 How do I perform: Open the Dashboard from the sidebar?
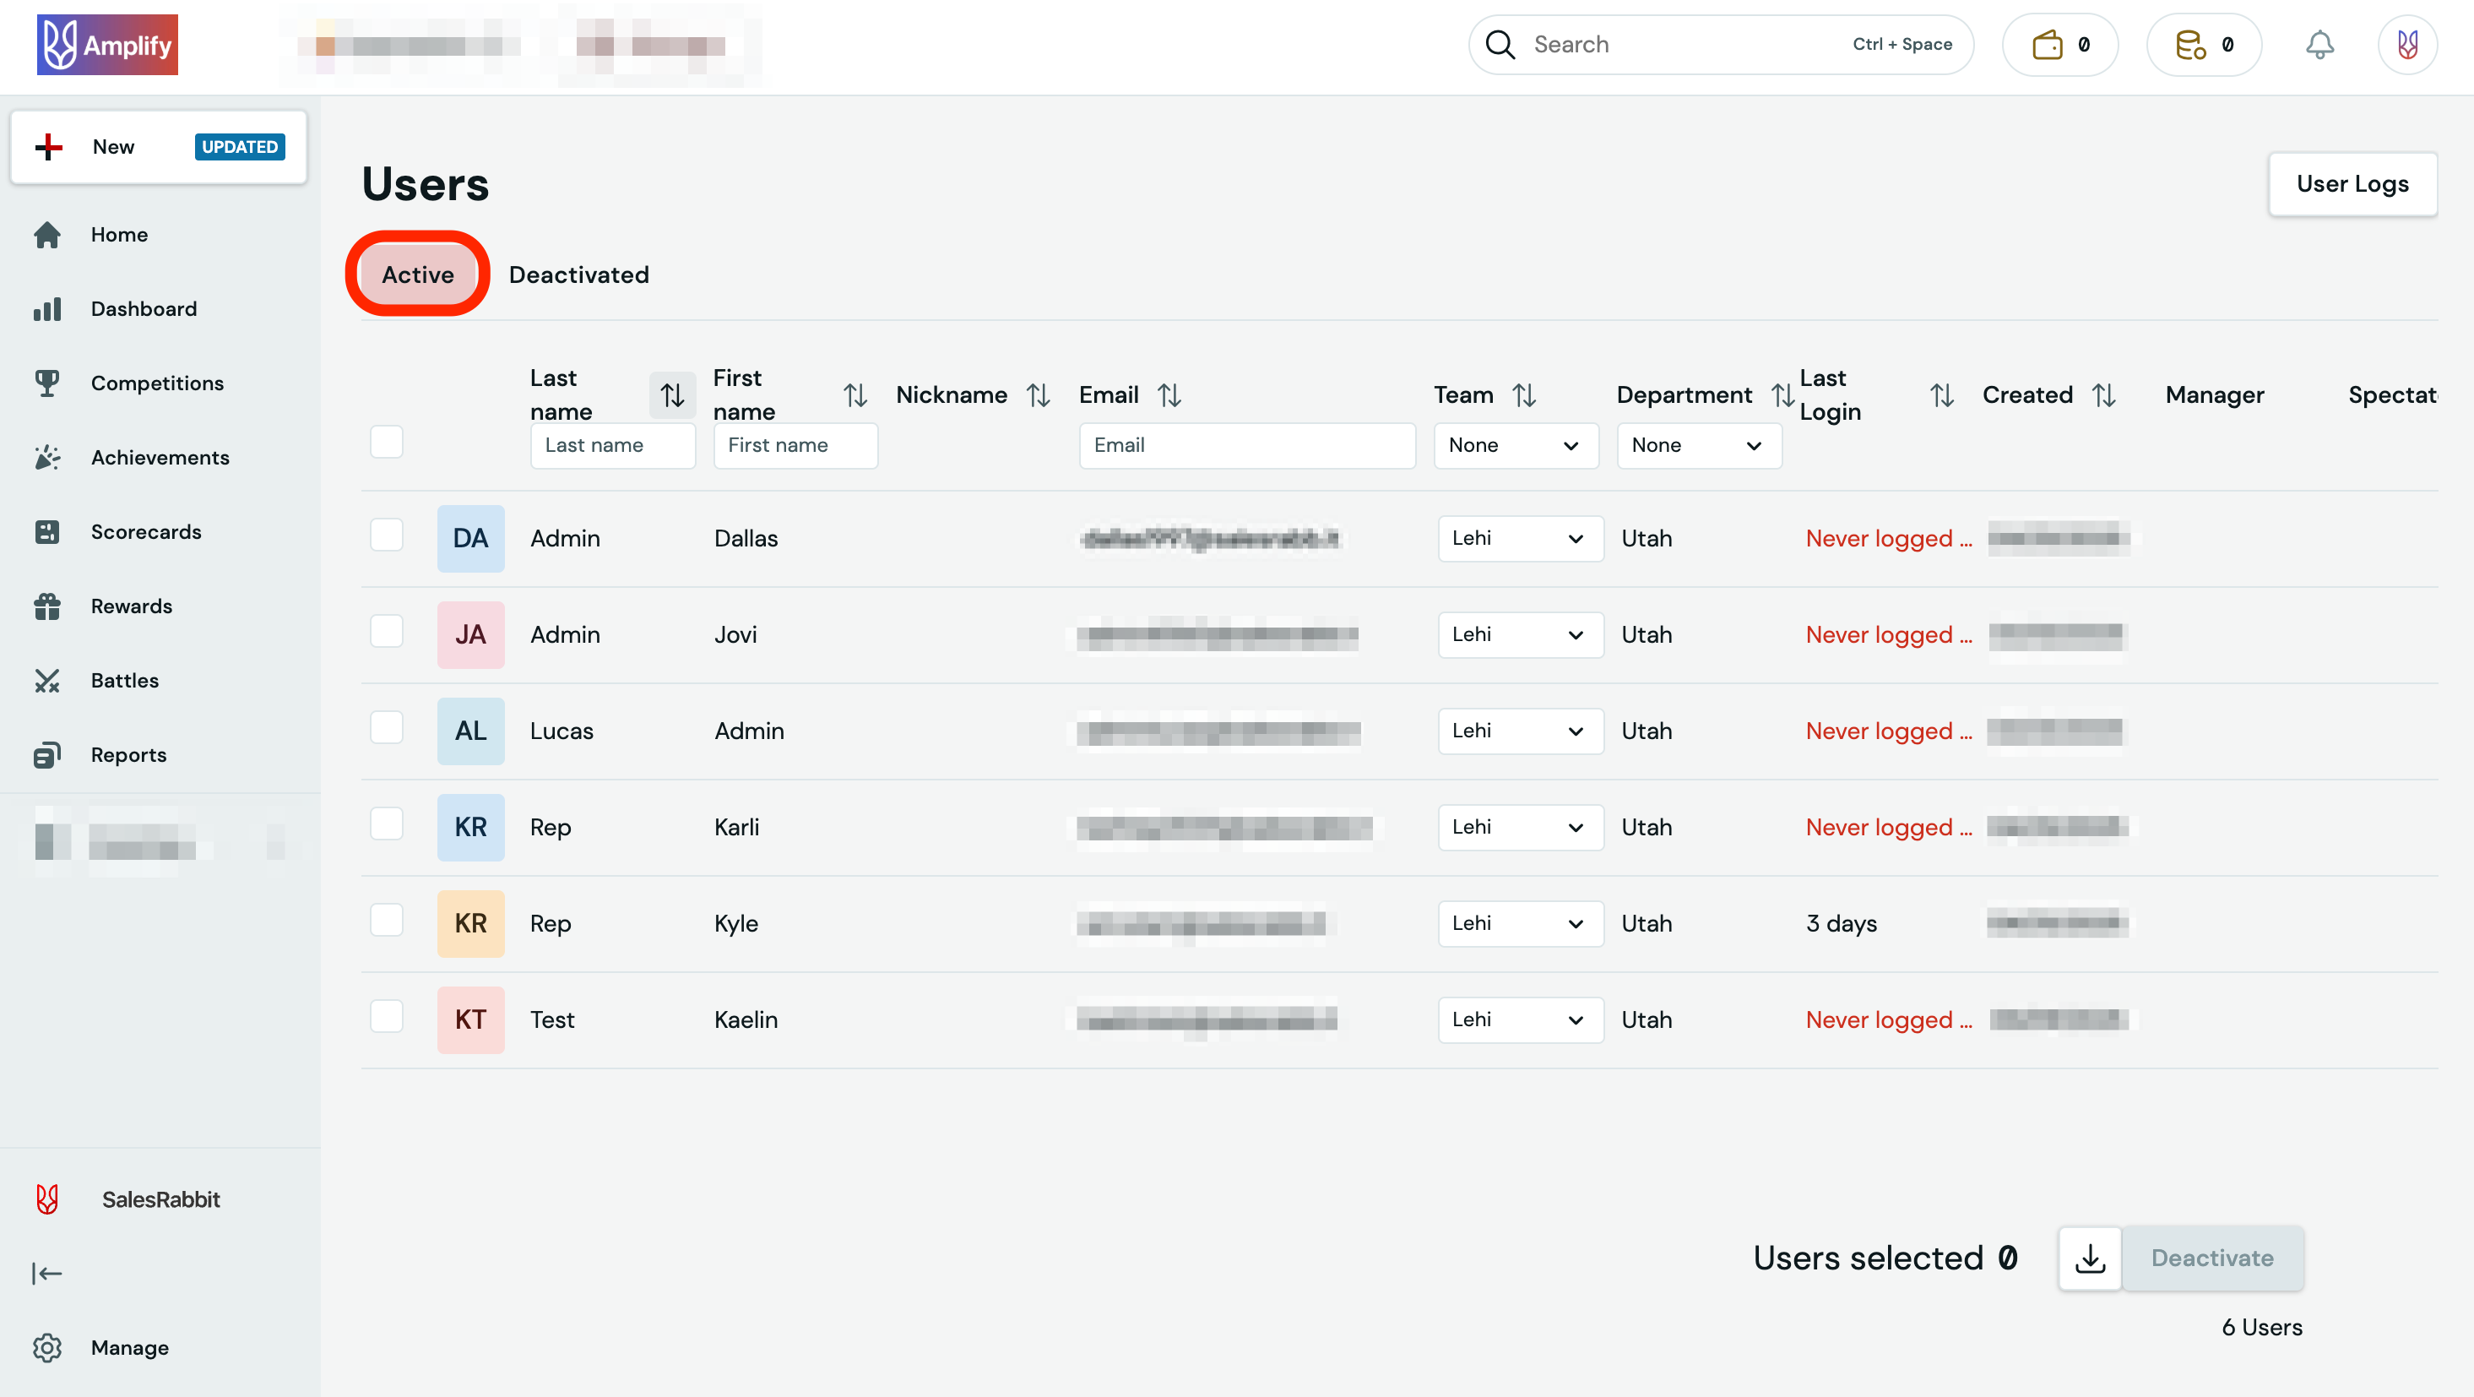pos(143,308)
